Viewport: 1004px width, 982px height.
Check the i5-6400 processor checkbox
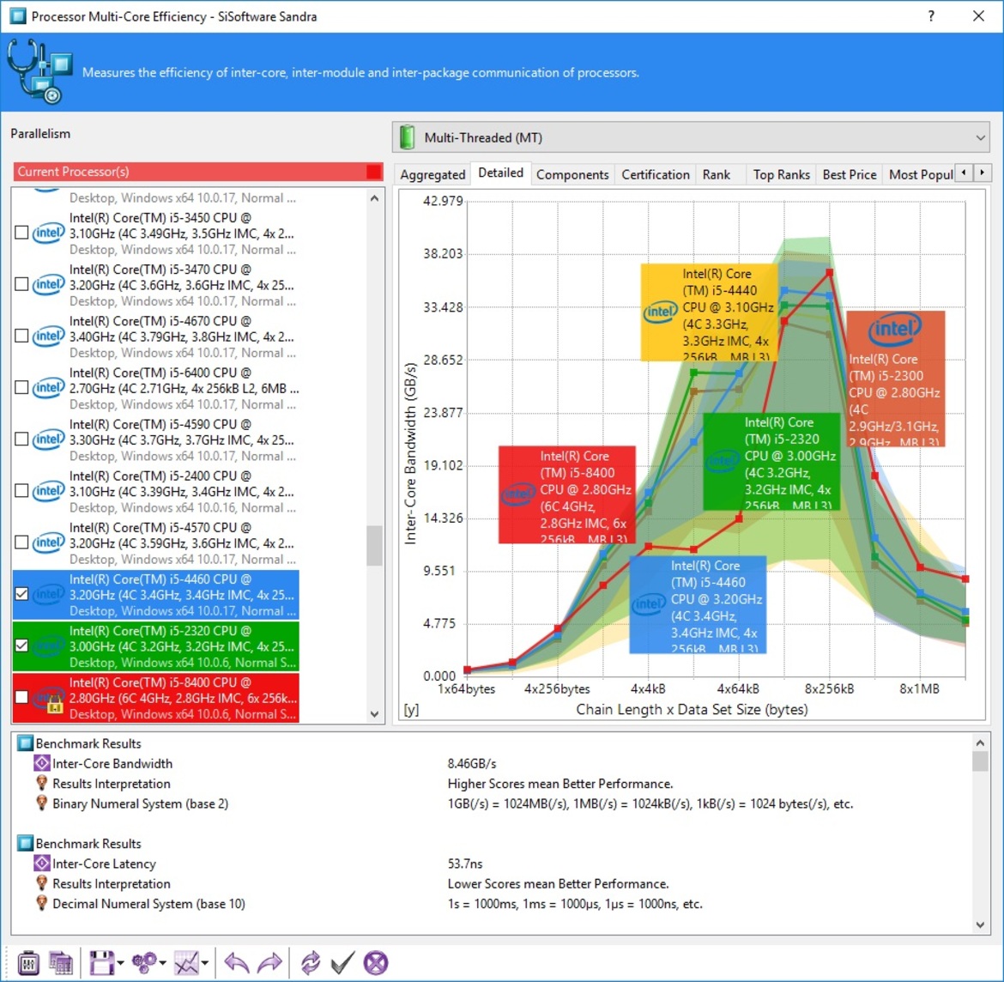[x=21, y=387]
